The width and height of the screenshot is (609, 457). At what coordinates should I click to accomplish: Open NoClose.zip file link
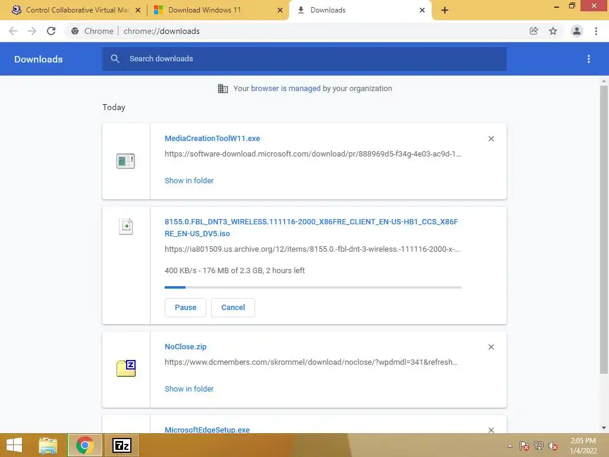pyautogui.click(x=186, y=347)
